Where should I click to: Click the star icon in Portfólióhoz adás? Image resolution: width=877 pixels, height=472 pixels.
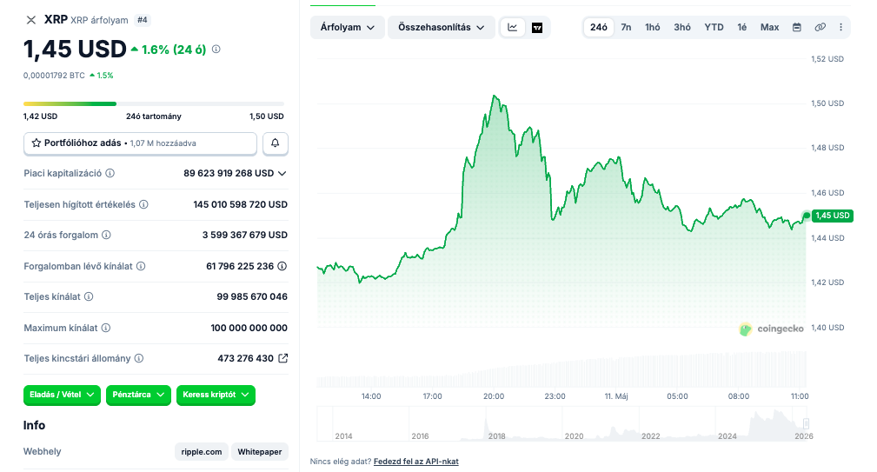(37, 143)
